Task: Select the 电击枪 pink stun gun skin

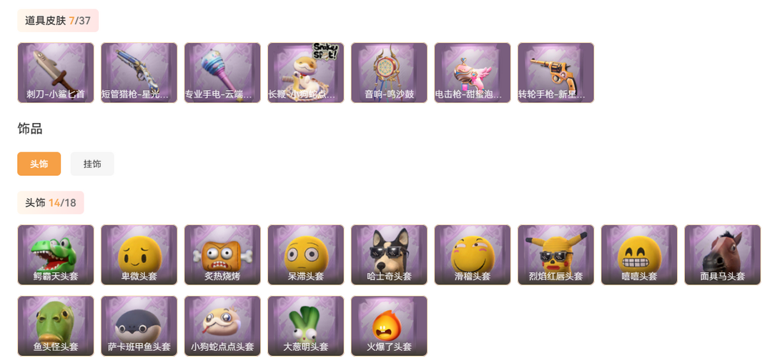Action: click(472, 73)
